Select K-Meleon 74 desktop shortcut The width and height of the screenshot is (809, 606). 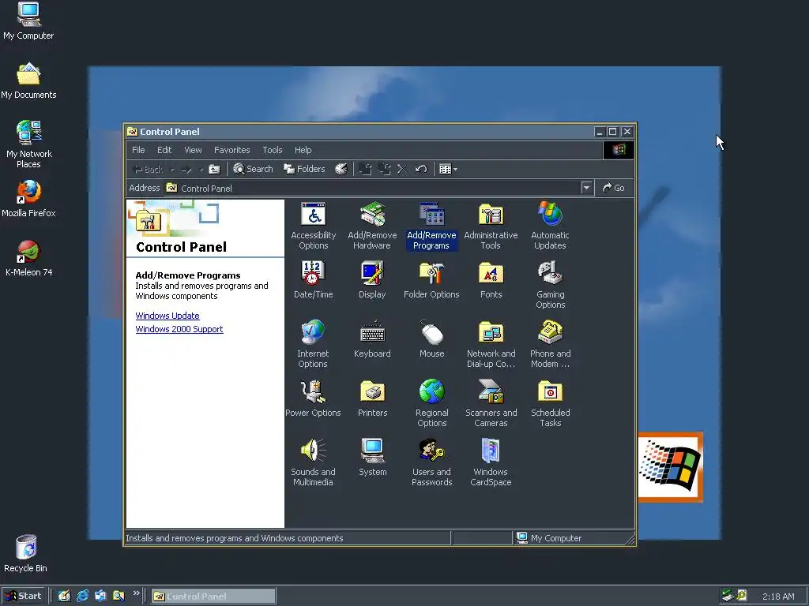(28, 258)
